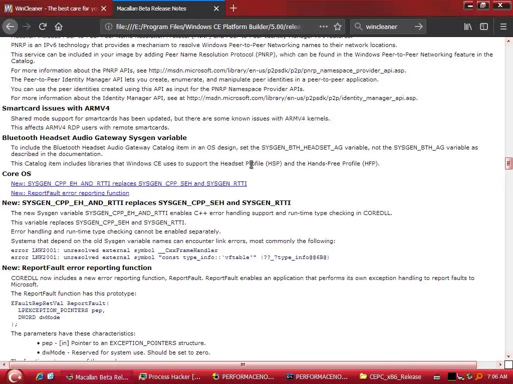Viewport: 513px width, 384px height.
Task: Click the vertical scrollbar thumb
Action: [x=508, y=163]
